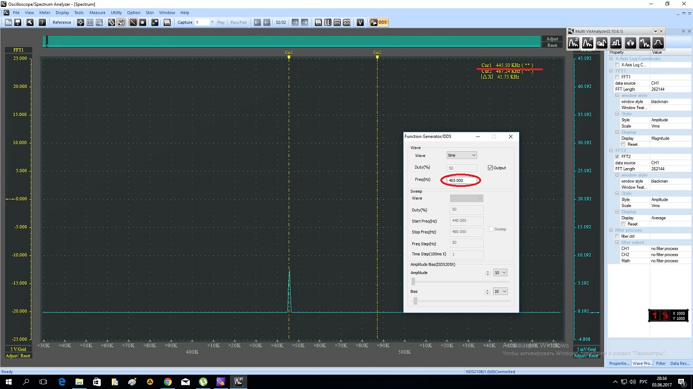Click the Adjust button under 5 V/Grid
Screen dimensions: 693x389
pos(12,355)
